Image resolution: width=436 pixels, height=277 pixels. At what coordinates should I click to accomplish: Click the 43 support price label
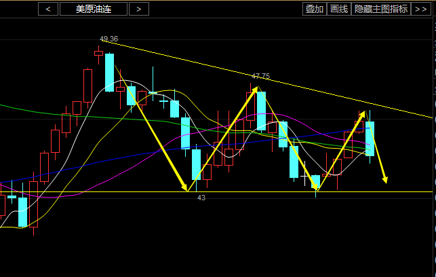pyautogui.click(x=201, y=198)
